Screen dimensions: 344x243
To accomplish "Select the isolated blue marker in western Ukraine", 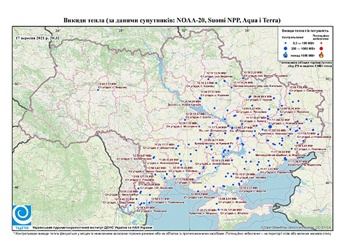I will click(98, 90).
